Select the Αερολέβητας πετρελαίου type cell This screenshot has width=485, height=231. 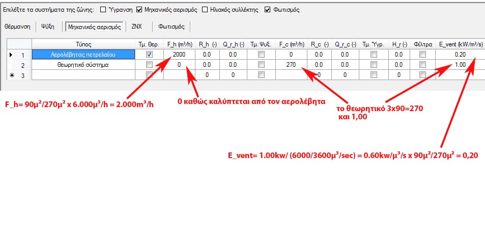click(83, 55)
